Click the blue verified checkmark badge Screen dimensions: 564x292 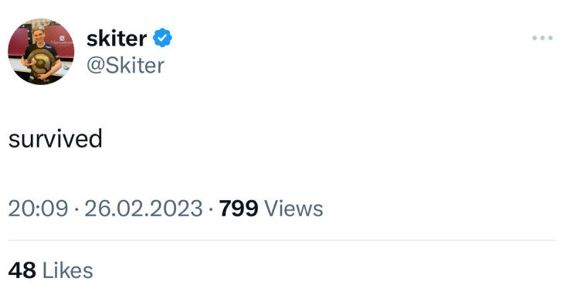point(162,38)
